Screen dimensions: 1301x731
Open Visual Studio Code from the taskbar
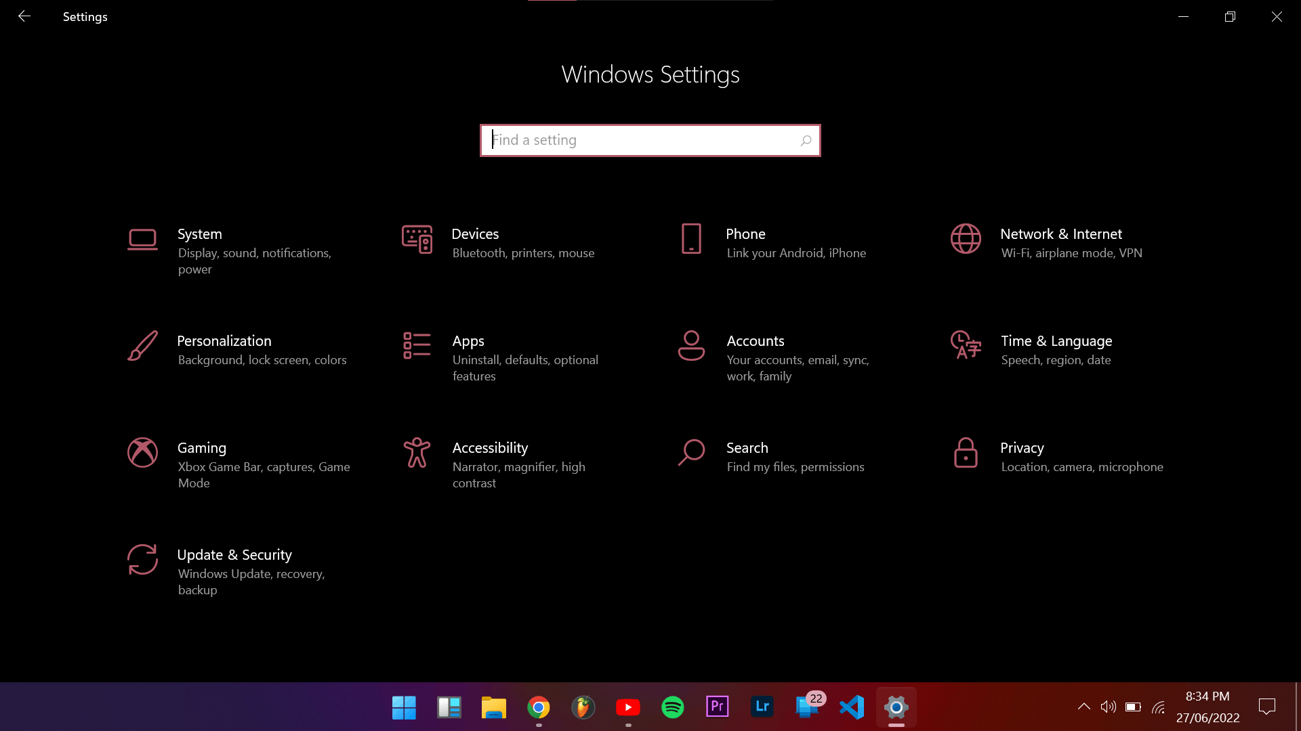[x=852, y=707]
